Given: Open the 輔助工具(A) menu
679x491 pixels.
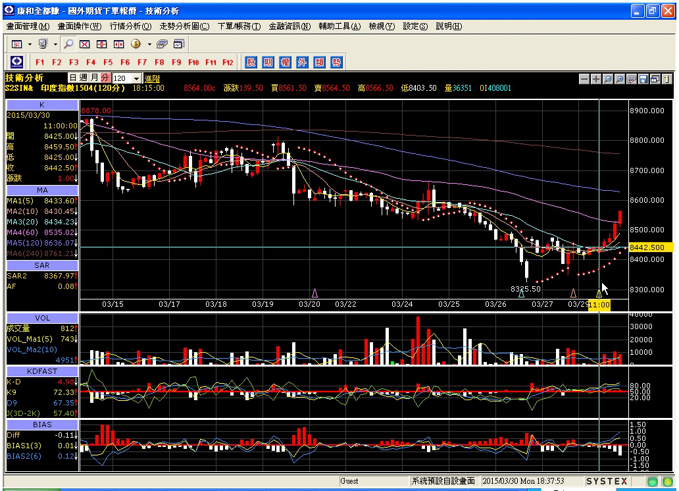Looking at the screenshot, I should [340, 26].
